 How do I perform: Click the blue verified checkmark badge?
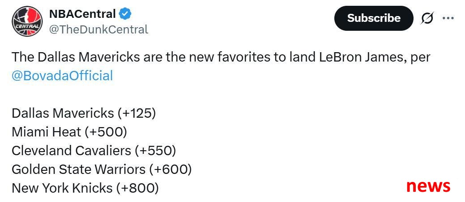(x=125, y=13)
